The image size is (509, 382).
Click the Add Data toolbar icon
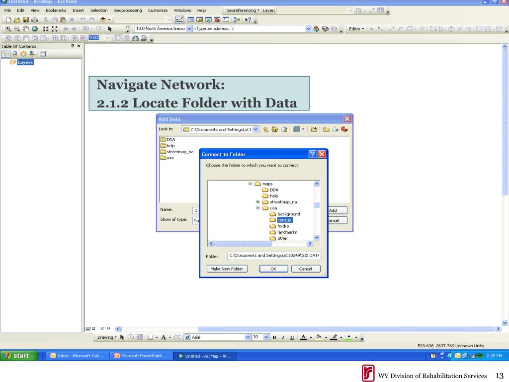[103, 19]
